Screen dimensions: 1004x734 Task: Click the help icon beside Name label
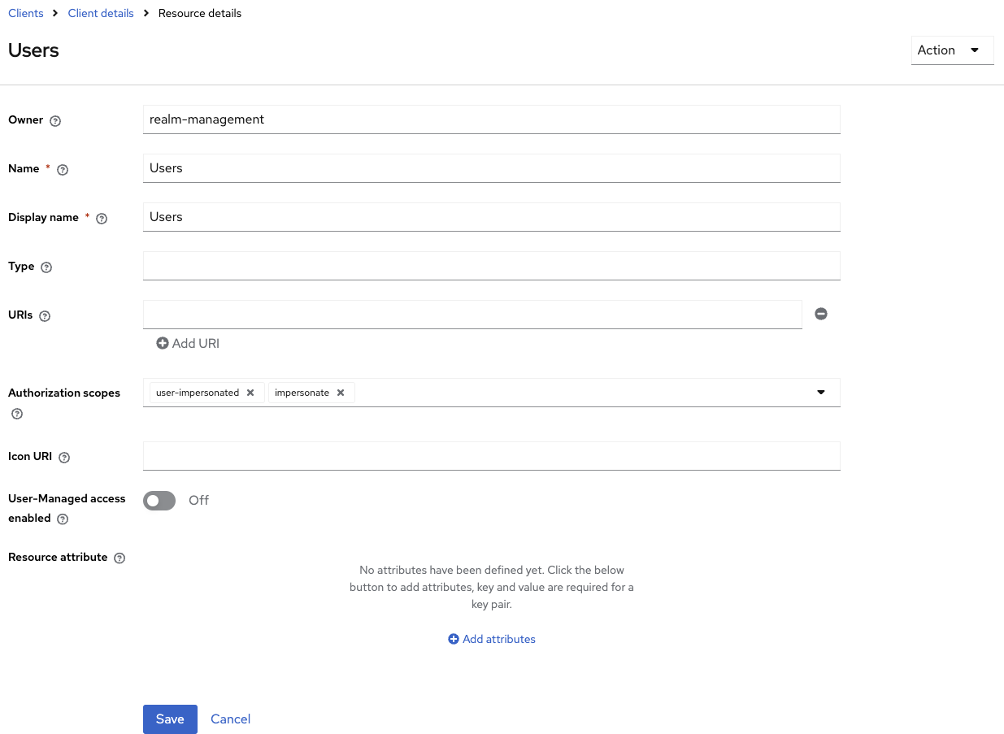[x=63, y=170]
